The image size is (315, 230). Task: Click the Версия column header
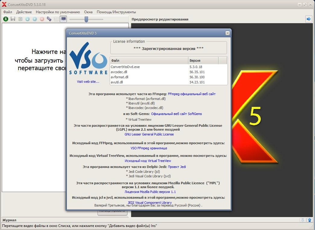[203, 61]
